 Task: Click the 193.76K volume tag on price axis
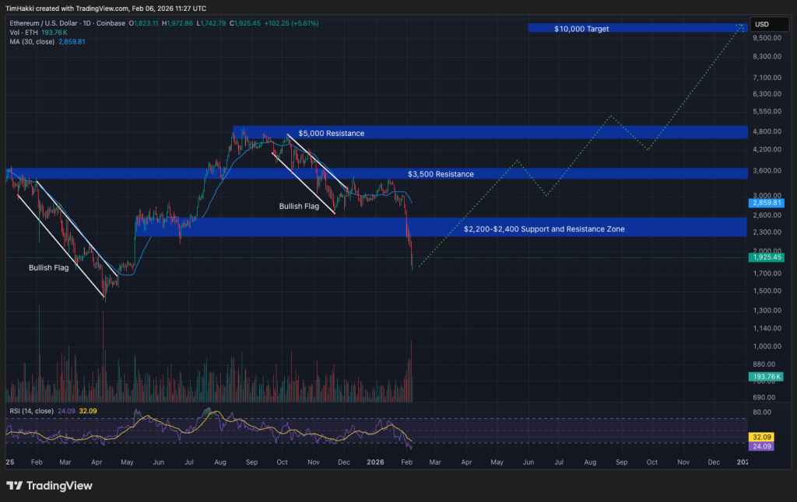point(764,376)
